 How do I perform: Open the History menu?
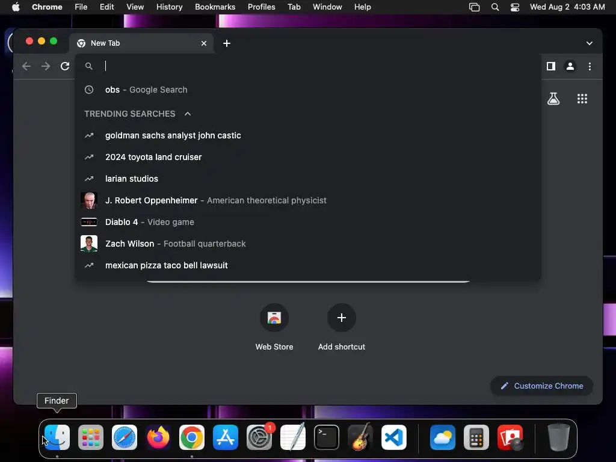click(169, 7)
